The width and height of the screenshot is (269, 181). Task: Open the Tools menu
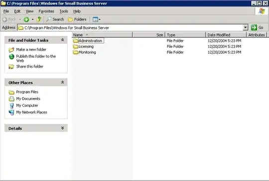click(64, 11)
